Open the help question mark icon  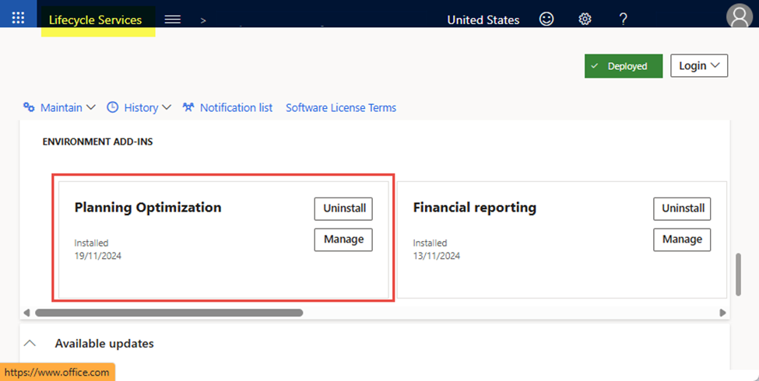pyautogui.click(x=624, y=19)
